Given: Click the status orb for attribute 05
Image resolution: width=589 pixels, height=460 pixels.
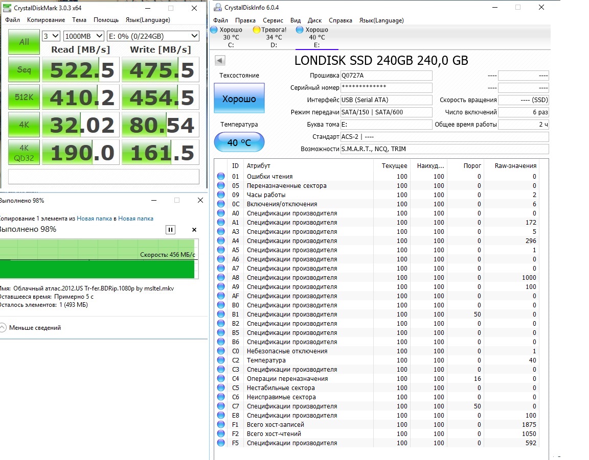Looking at the screenshot, I should click(x=221, y=185).
